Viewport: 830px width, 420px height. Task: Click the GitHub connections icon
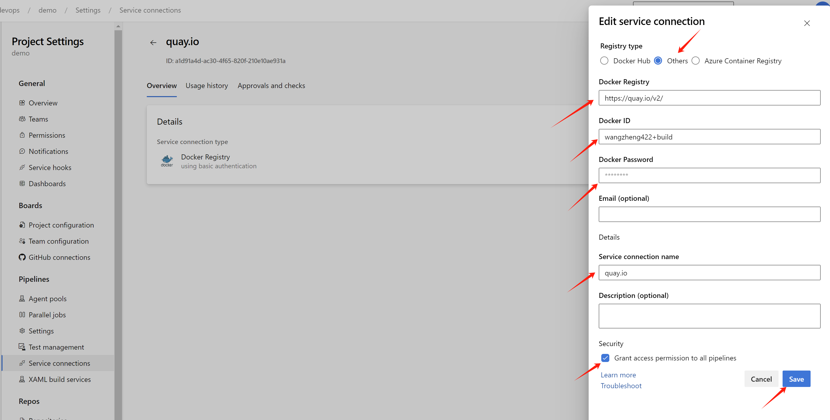pos(22,257)
